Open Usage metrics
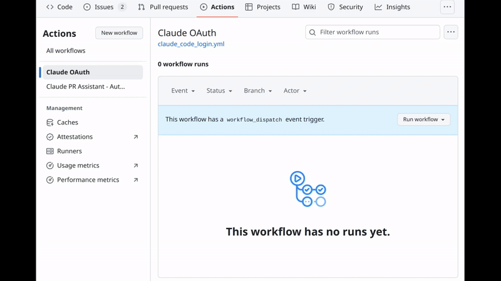The width and height of the screenshot is (501, 281). (x=93, y=165)
